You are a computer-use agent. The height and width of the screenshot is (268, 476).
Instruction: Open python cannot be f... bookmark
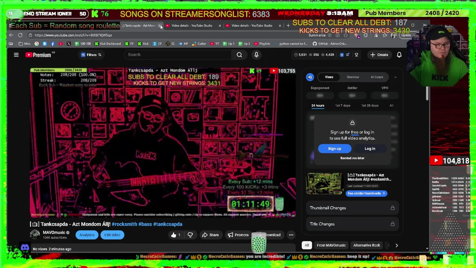[x=291, y=44]
